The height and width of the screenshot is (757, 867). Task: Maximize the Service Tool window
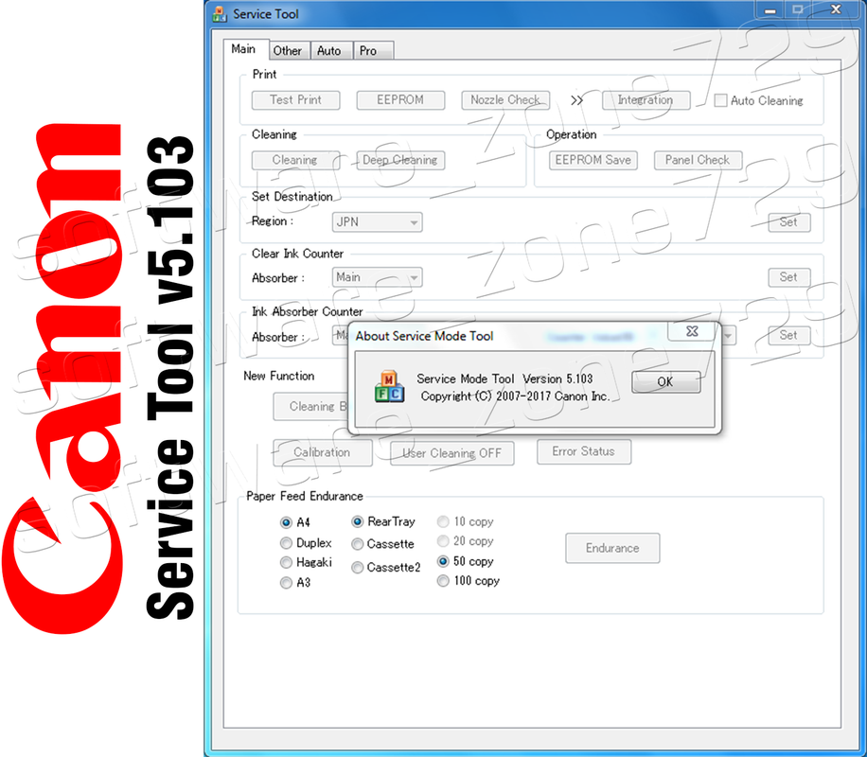pyautogui.click(x=797, y=9)
